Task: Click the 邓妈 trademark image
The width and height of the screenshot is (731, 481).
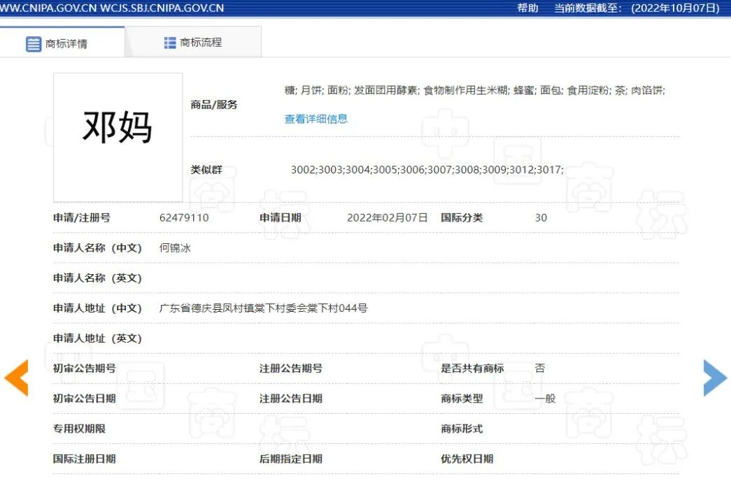Action: click(118, 137)
